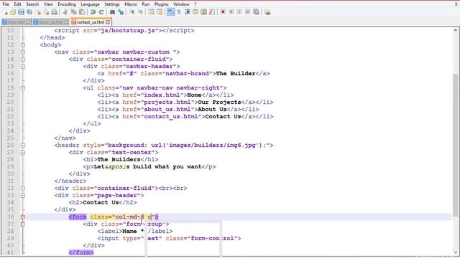Click the vertical scrollbar thumb
The width and height of the screenshot is (460, 258).
click(455, 145)
